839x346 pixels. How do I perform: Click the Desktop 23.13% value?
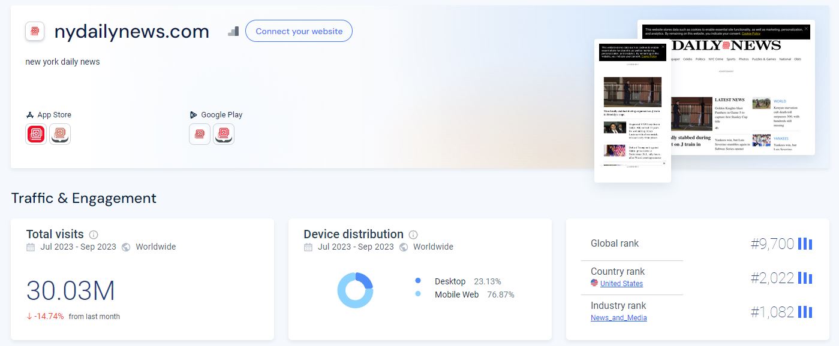488,281
